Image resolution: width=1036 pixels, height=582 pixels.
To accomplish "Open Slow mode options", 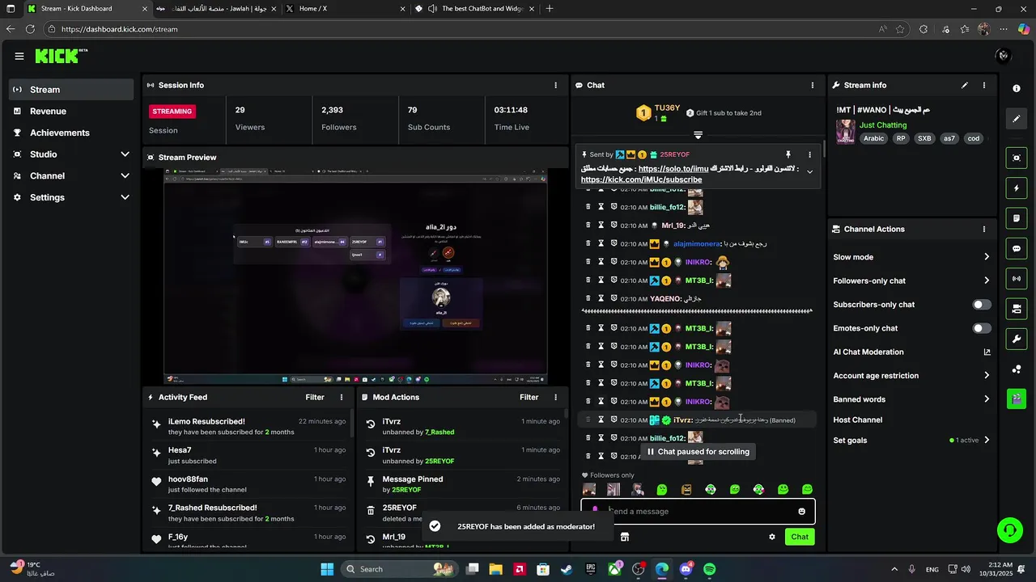I will pos(911,257).
